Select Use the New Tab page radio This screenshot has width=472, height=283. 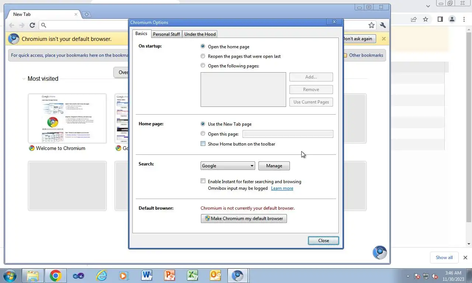point(203,124)
